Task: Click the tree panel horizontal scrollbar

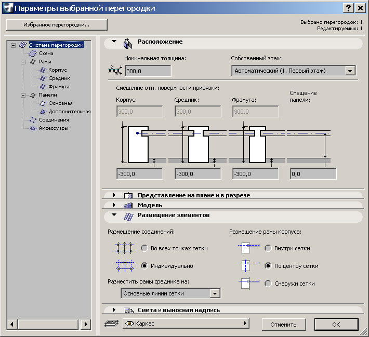Action: pos(50,324)
